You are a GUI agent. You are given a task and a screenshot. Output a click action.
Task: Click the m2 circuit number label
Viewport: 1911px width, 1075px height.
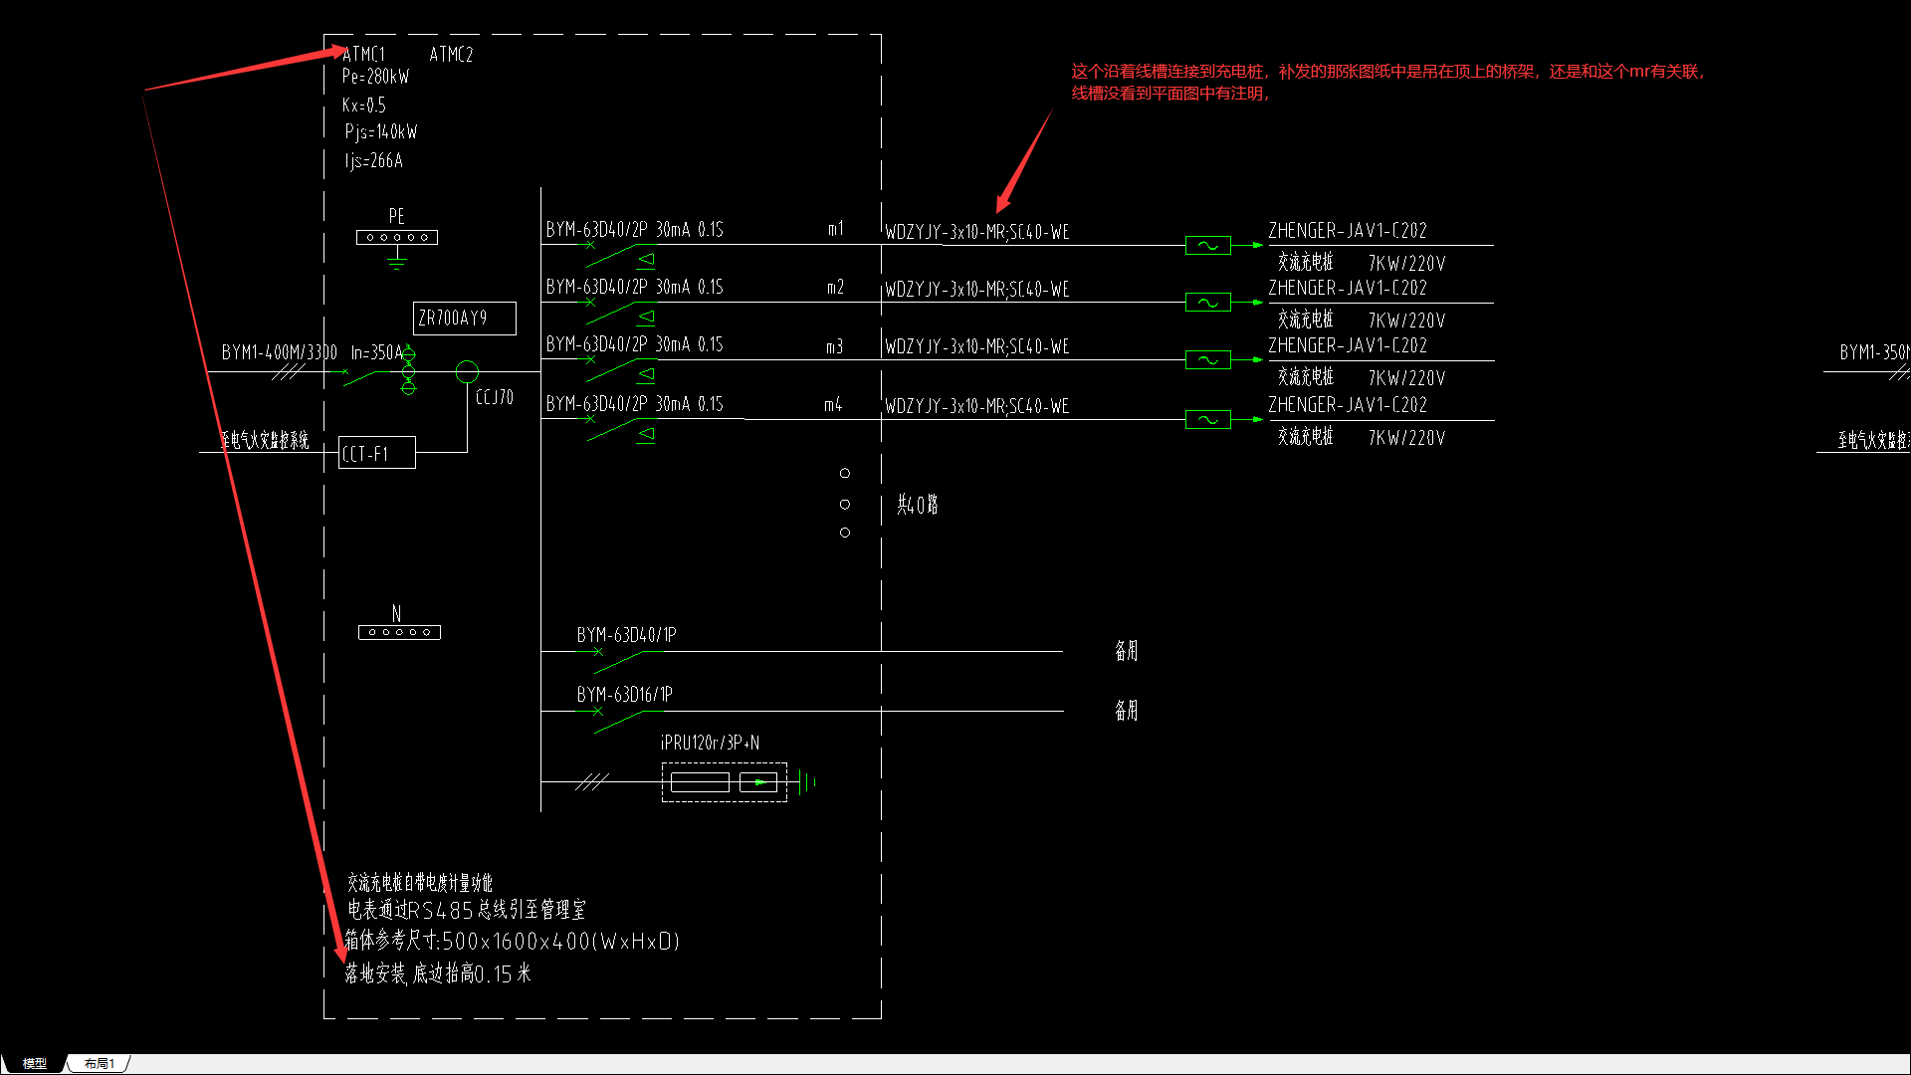(836, 287)
